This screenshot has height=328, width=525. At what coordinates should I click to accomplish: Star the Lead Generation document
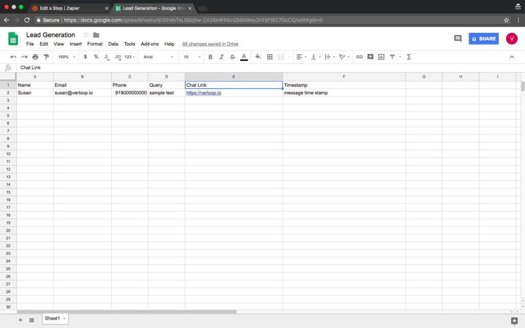(x=86, y=35)
